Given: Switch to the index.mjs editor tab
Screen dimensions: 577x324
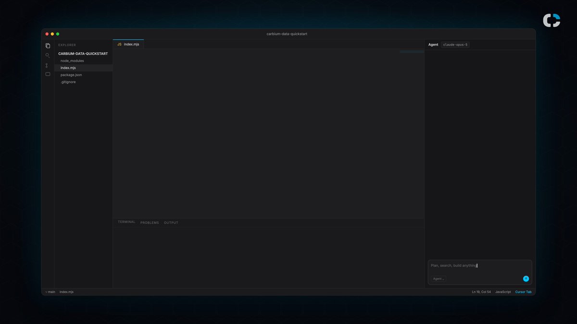Looking at the screenshot, I should click(128, 44).
